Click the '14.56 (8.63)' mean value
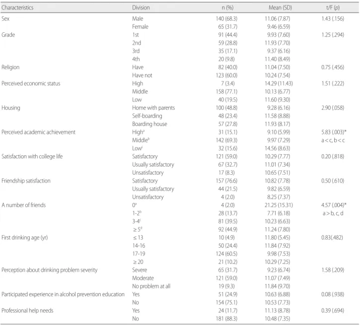The width and height of the screenshot is (360, 326). (x=278, y=148)
